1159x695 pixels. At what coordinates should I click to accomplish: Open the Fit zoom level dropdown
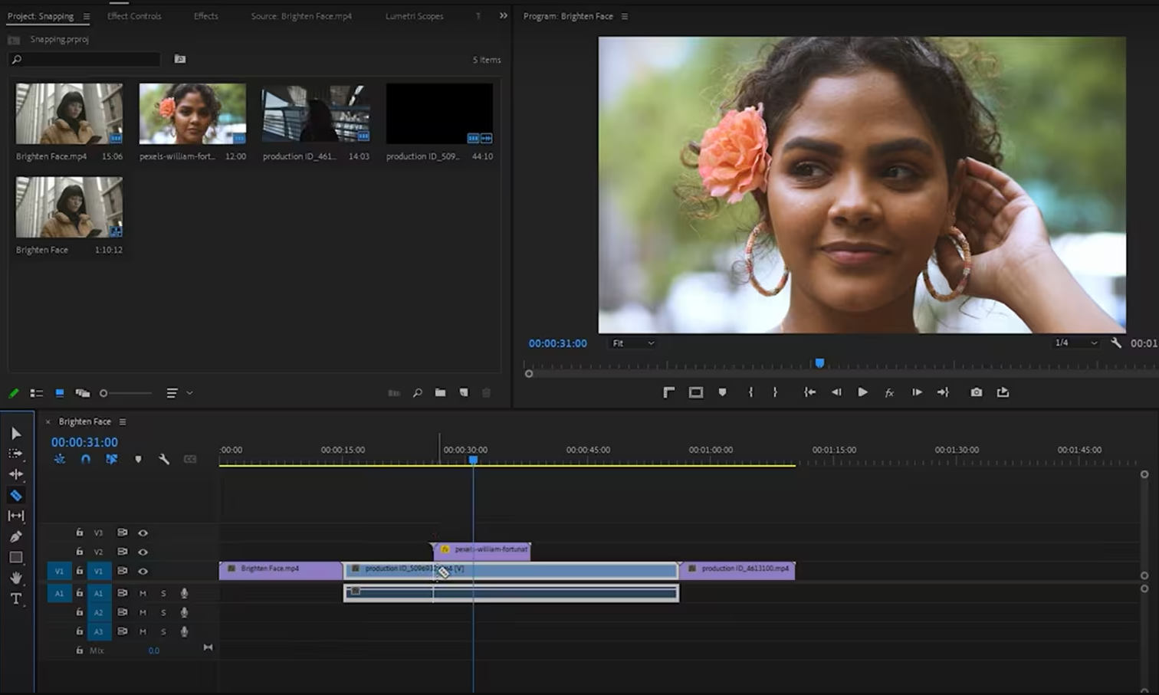633,343
